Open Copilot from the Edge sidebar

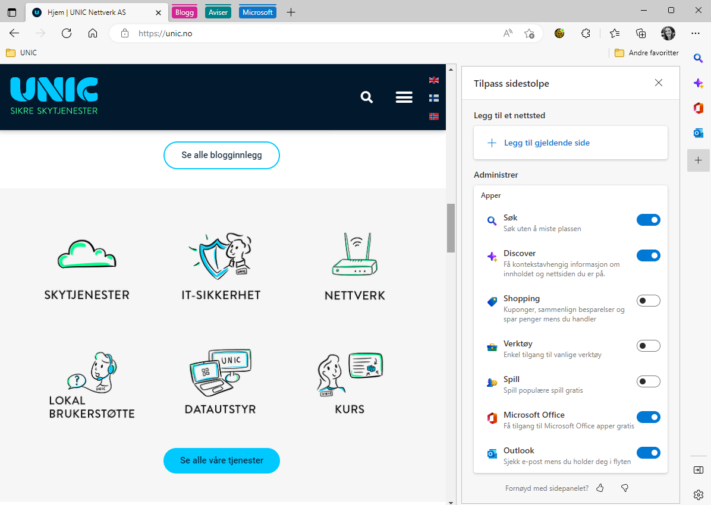698,83
